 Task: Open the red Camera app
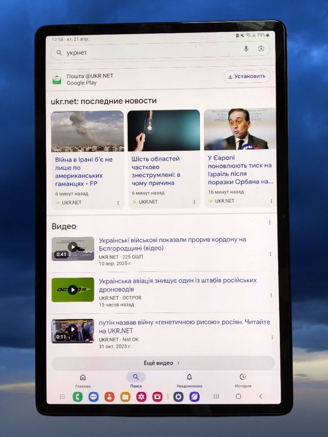[157, 396]
